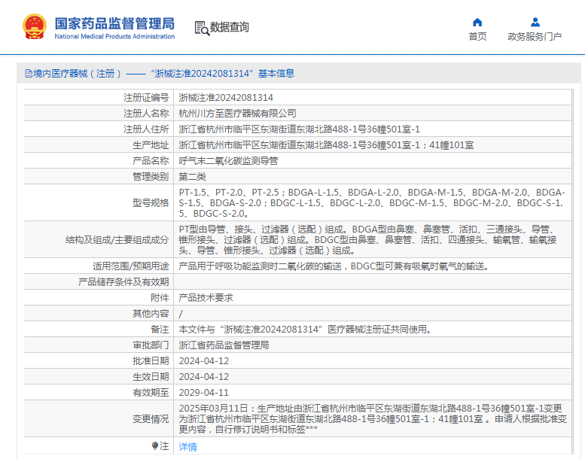
Task: Click the 型号规格 label
Action: point(151,203)
